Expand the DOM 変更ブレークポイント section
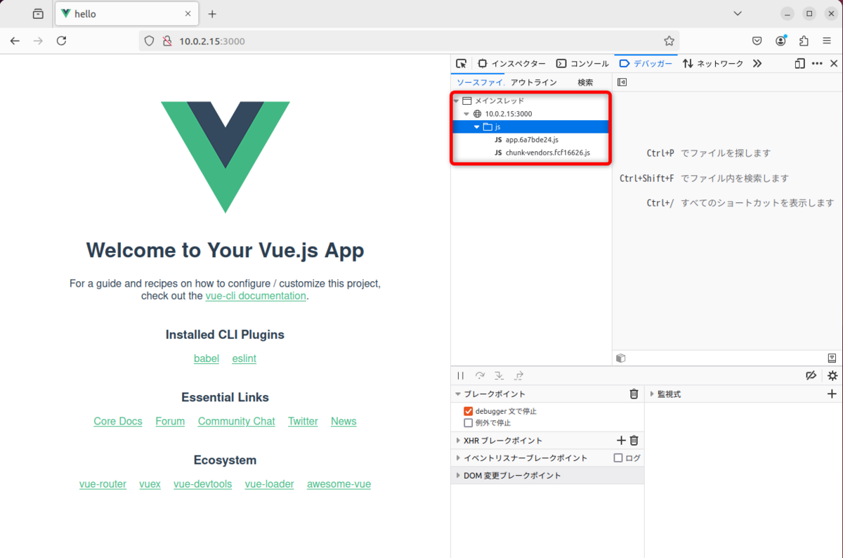 pyautogui.click(x=458, y=476)
